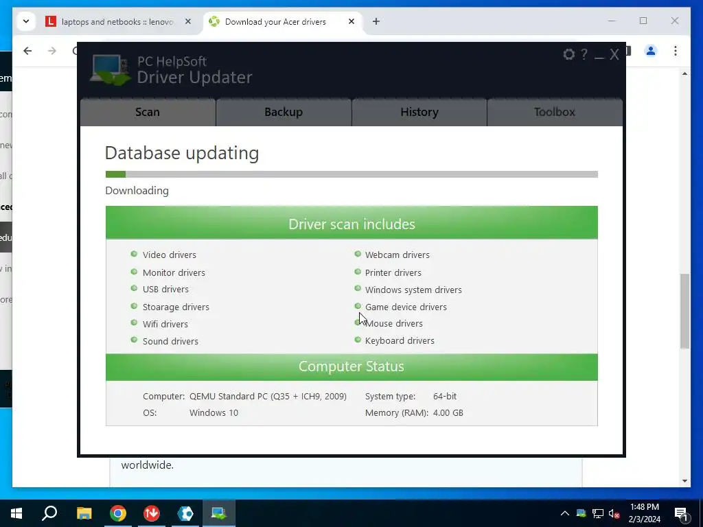Open Chrome three-dot menu
Viewport: 703px width, 527px height.
tap(676, 51)
